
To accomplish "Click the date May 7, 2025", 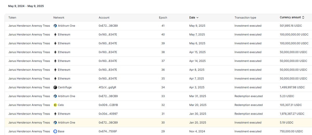I will point(197,35).
